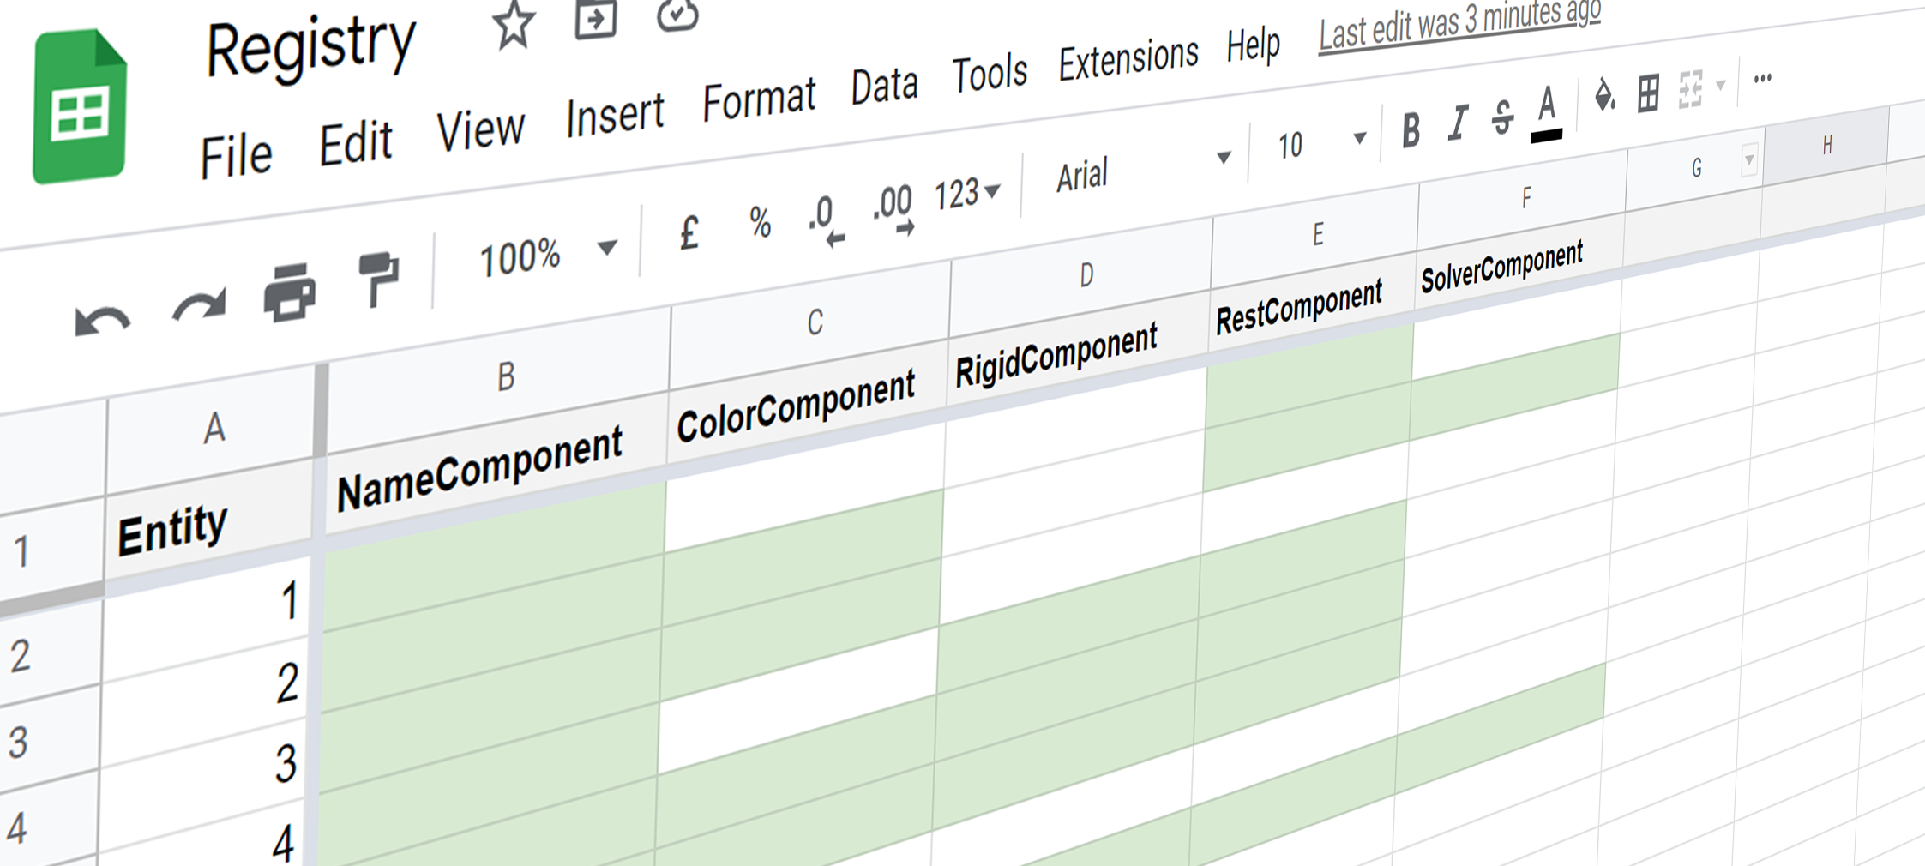The height and width of the screenshot is (866, 1925).
Task: Click the Move to folder icon
Action: (x=595, y=19)
